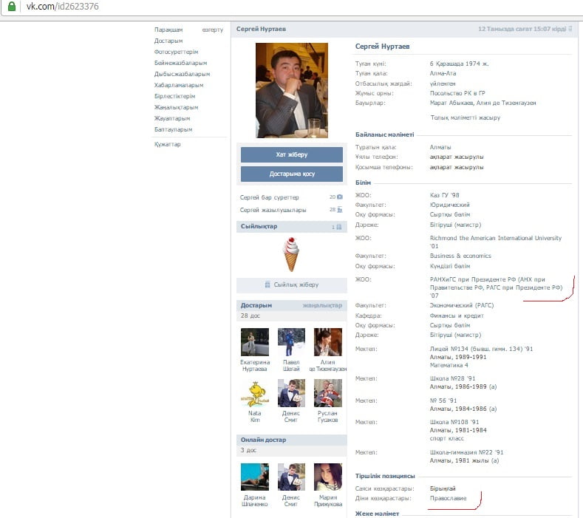Open Nata Kim's avatar

(255, 393)
